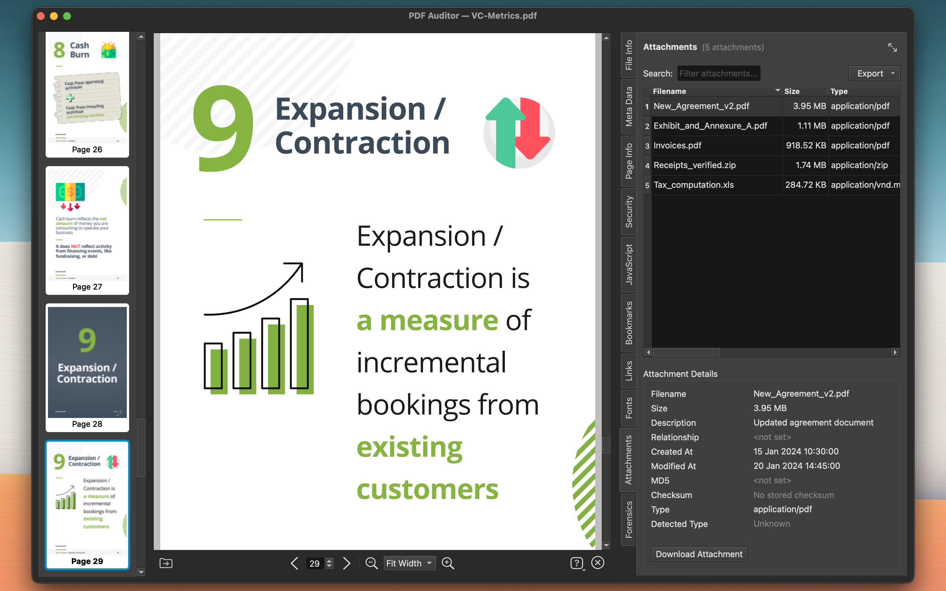Go to the previous page arrow
Screen dimensions: 946x591
point(294,563)
